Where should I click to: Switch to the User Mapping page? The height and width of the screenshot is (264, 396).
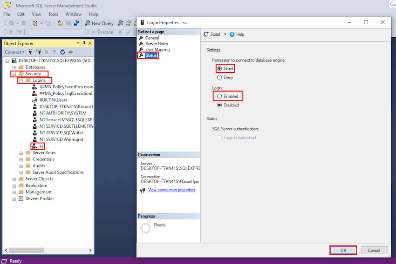click(157, 50)
